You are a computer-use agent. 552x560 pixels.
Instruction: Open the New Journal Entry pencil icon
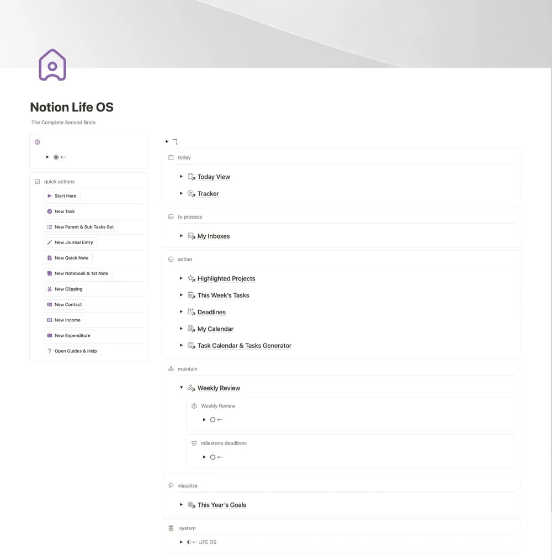(49, 242)
